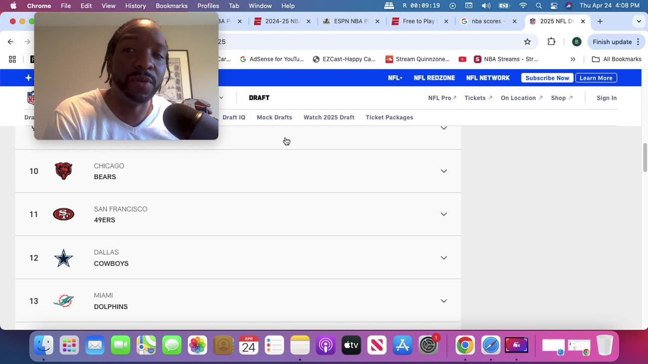Open the NFL NETWORK link

488,78
